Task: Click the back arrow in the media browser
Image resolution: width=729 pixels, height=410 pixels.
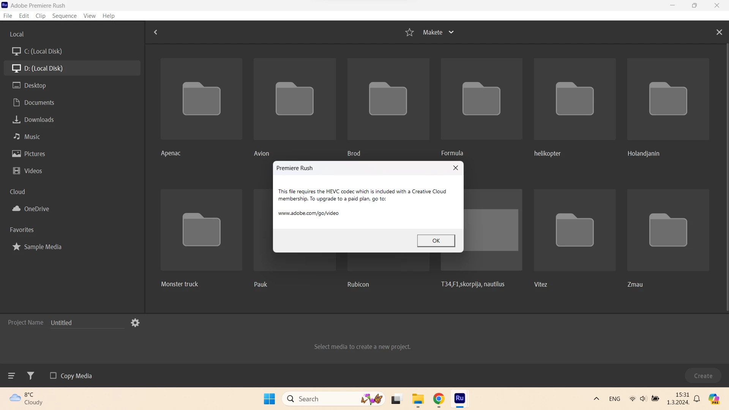Action: 156,32
